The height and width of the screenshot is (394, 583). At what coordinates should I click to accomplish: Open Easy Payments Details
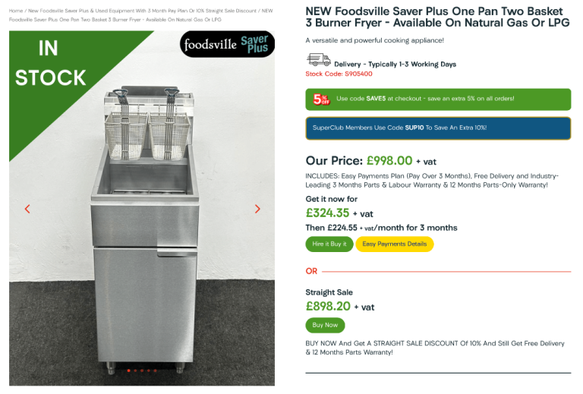(x=394, y=244)
